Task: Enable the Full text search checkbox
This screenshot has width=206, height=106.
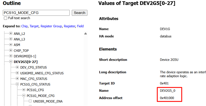Action: pos(5,18)
